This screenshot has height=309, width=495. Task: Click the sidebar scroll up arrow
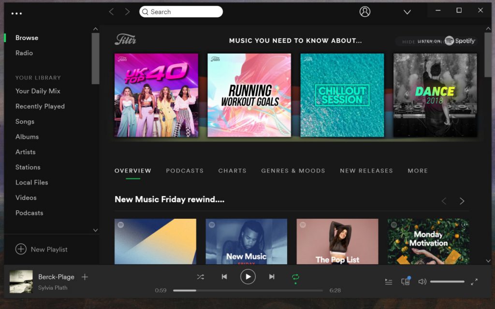95,29
